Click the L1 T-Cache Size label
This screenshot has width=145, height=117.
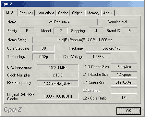tap(96, 75)
